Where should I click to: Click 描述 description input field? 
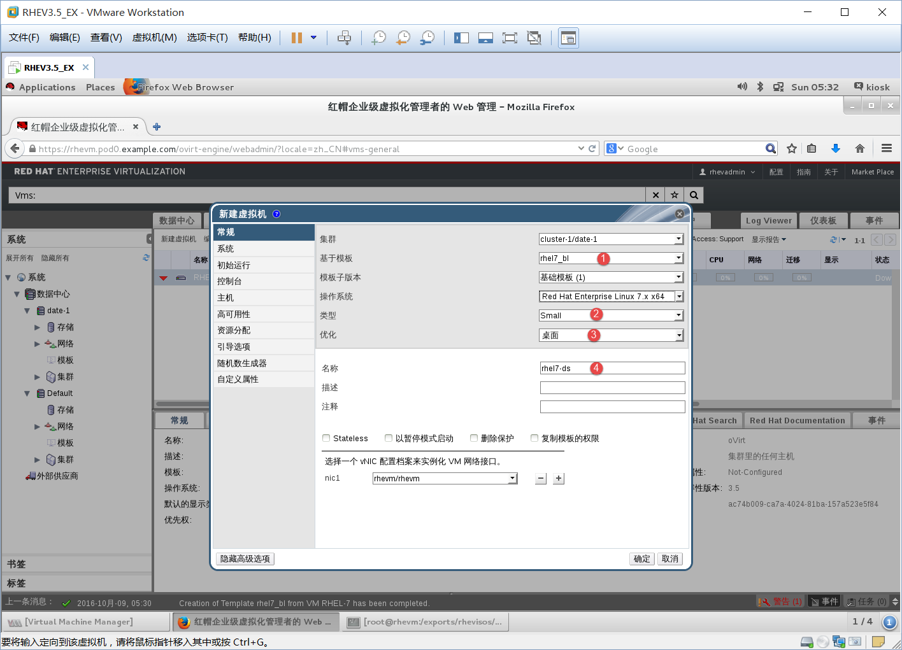pos(613,388)
